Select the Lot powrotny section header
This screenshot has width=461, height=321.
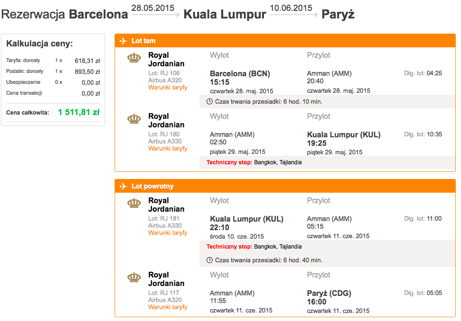[x=285, y=186]
